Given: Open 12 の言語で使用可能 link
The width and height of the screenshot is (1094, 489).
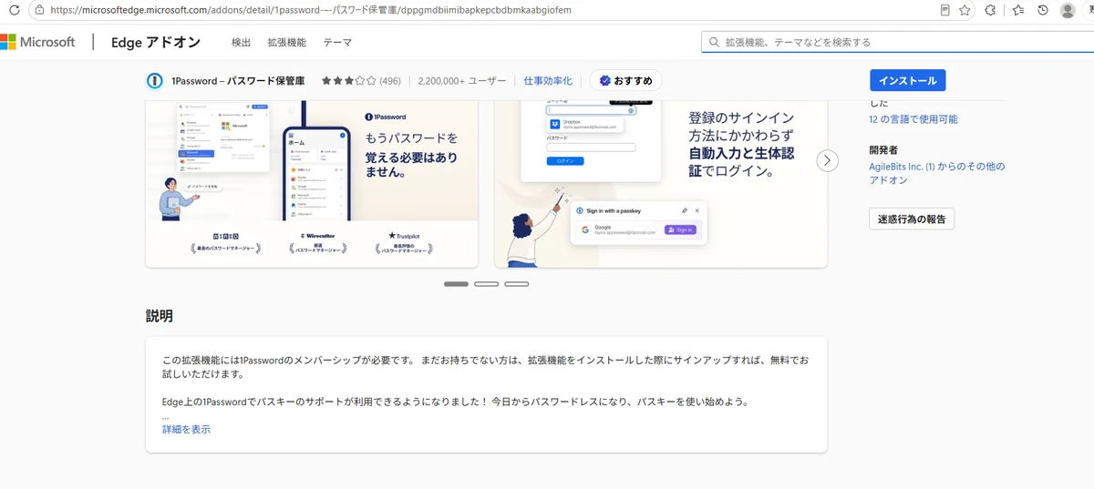Looking at the screenshot, I should [913, 119].
